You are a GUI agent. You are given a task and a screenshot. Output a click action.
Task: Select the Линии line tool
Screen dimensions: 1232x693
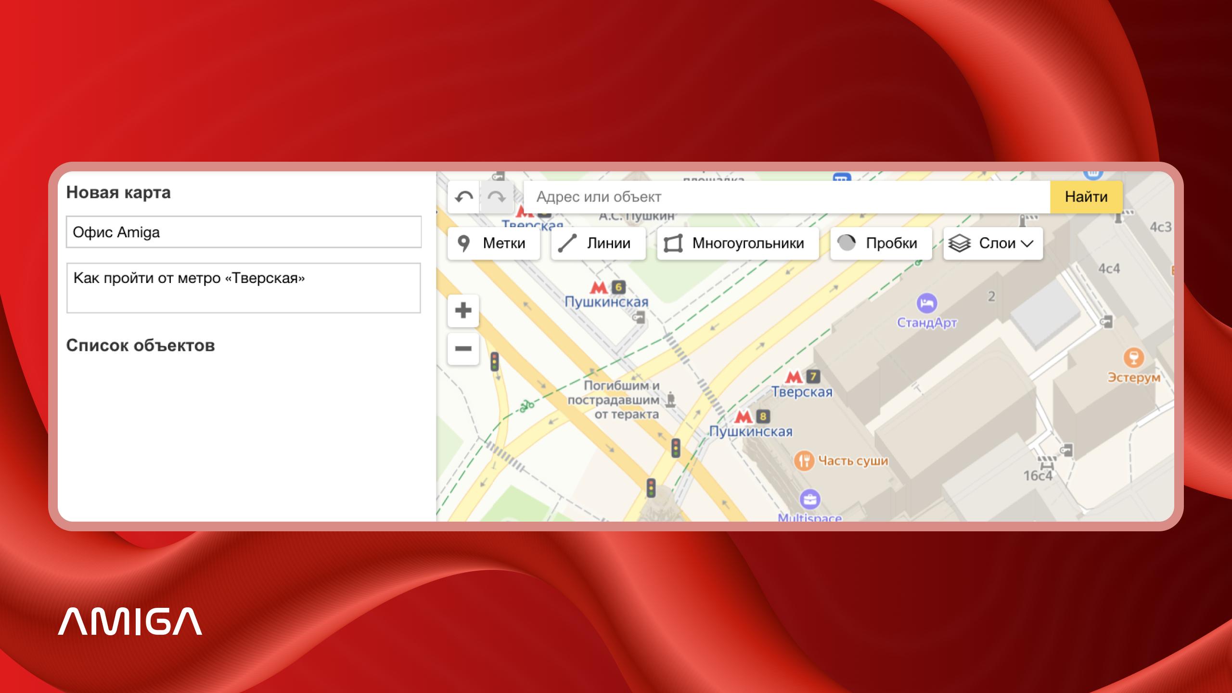pyautogui.click(x=598, y=244)
